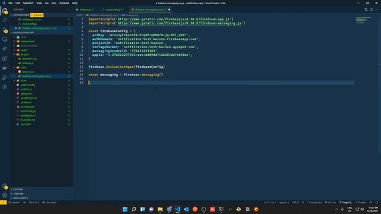Image resolution: width=381 pixels, height=214 pixels.
Task: Open .eslintrc.js file in explorer
Action: click(26, 89)
